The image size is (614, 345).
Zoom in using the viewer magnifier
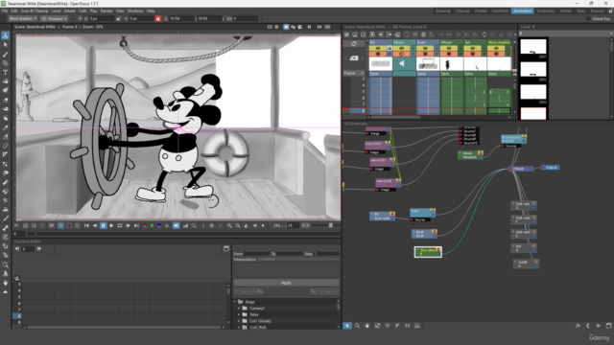(229, 225)
